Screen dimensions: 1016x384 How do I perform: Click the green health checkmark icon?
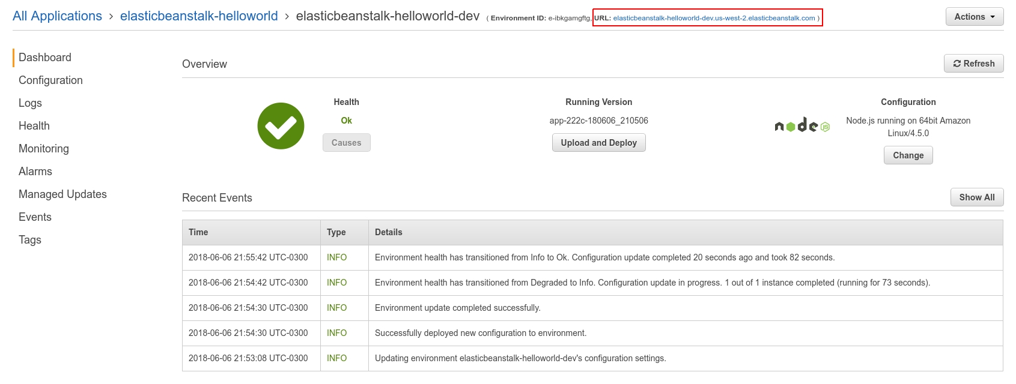pos(281,126)
